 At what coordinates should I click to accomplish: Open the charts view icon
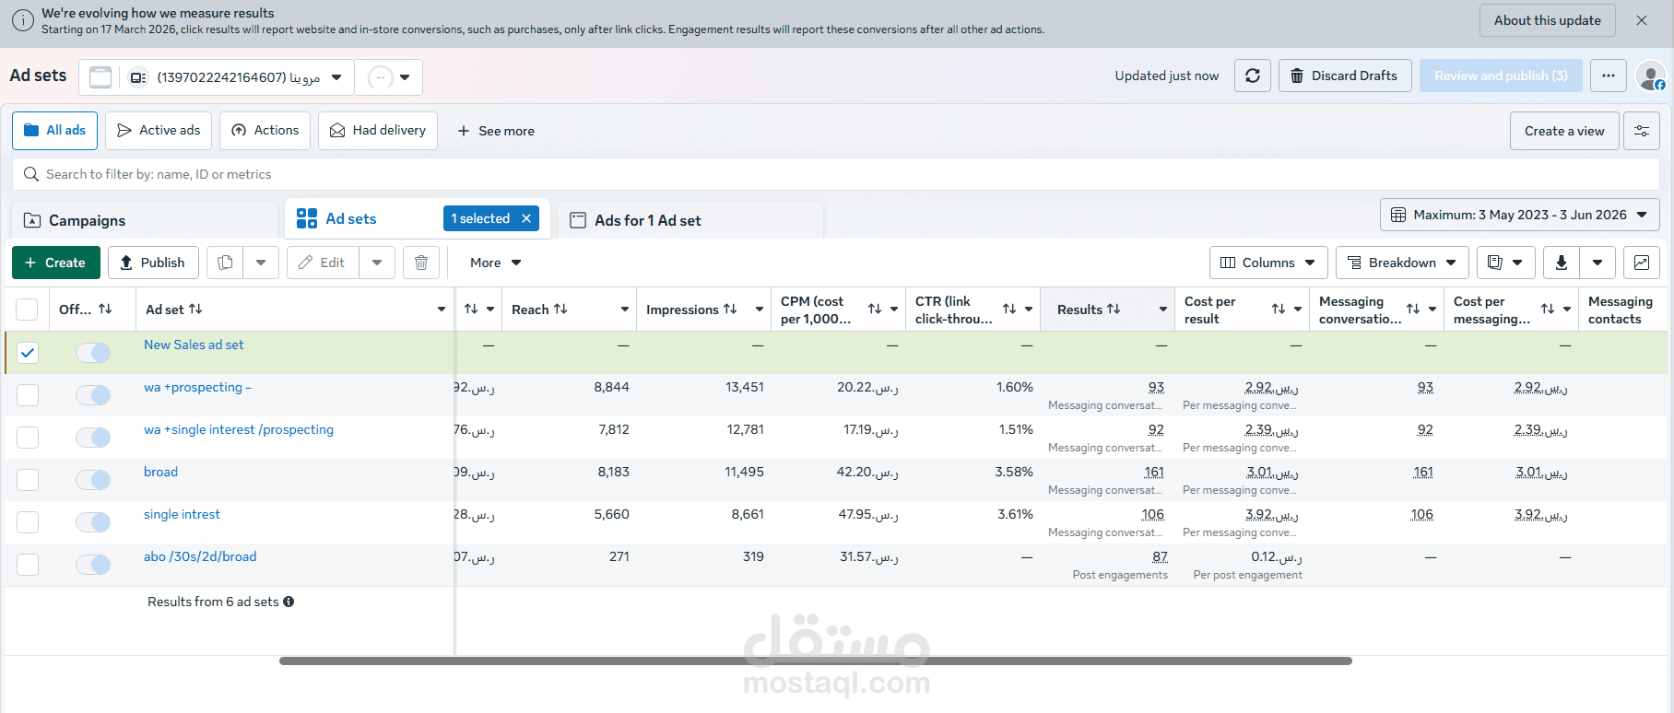point(1642,263)
